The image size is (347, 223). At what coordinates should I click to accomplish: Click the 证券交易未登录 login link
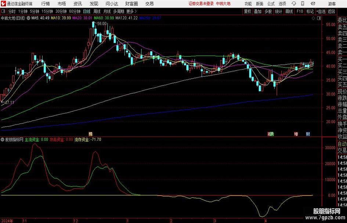click(201, 4)
